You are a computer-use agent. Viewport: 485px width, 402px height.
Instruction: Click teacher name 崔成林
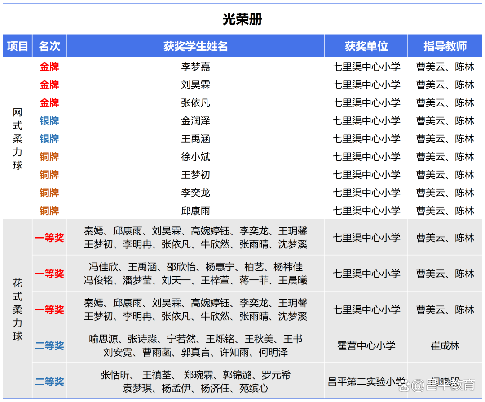pyautogui.click(x=445, y=345)
